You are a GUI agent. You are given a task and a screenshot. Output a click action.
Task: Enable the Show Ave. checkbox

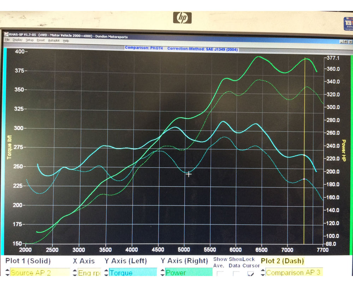pos(220,273)
